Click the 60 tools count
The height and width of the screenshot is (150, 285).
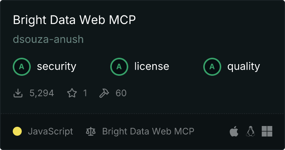pos(121,93)
